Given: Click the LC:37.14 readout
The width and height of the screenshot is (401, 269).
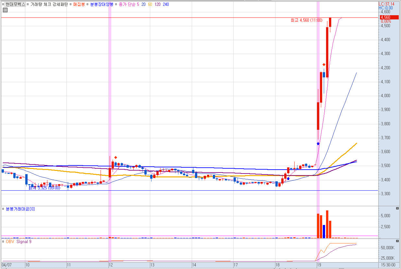Looking at the screenshot, I should [386, 4].
